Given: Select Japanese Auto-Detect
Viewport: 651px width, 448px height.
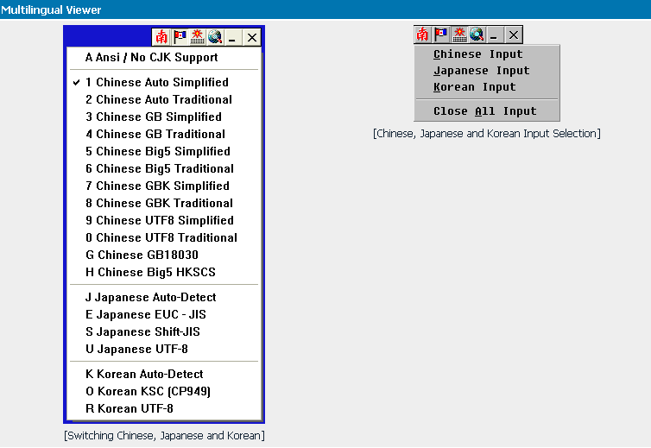Looking at the screenshot, I should (164, 297).
